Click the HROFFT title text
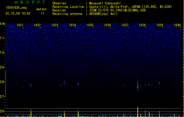 coord(30,2)
